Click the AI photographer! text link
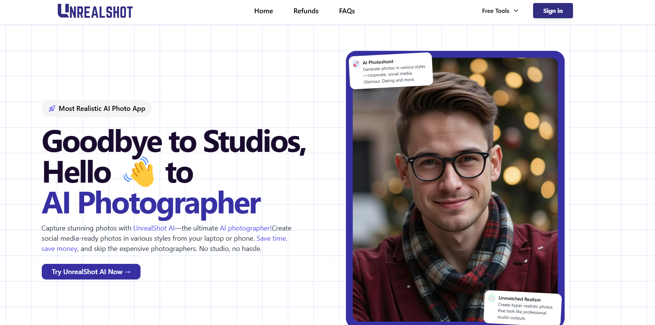 pos(245,228)
